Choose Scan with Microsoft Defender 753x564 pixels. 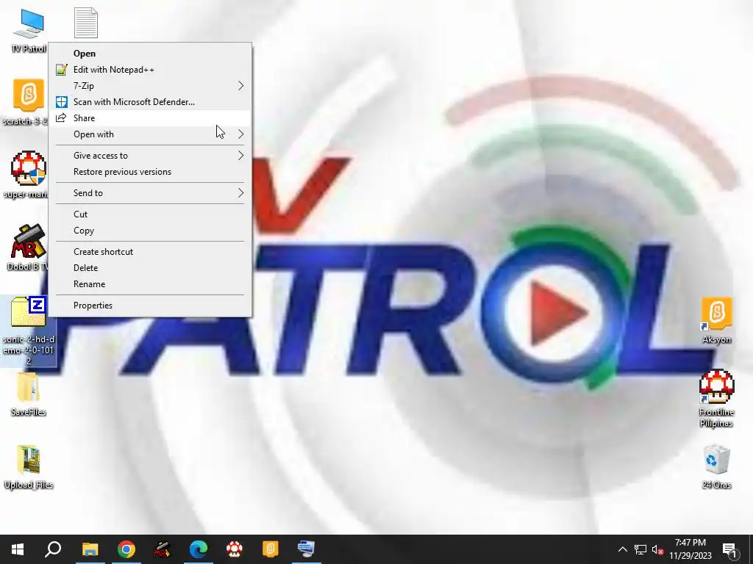pyautogui.click(x=150, y=102)
